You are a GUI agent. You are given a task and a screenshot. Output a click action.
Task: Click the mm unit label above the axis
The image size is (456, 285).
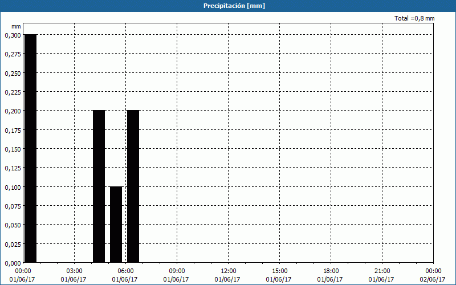17,26
